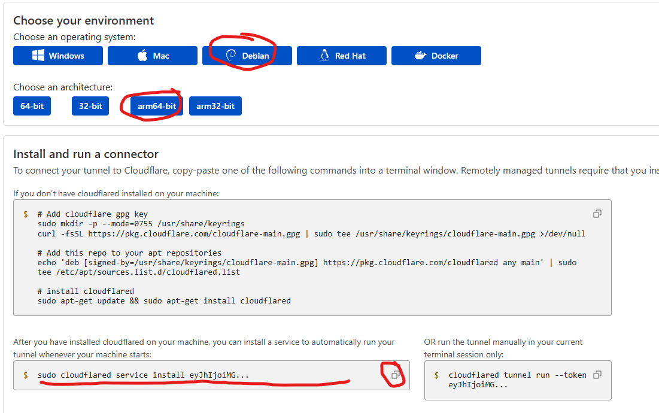The height and width of the screenshot is (413, 659).
Task: Click the 'OR run the tunnel manually' text
Action: 503,348
